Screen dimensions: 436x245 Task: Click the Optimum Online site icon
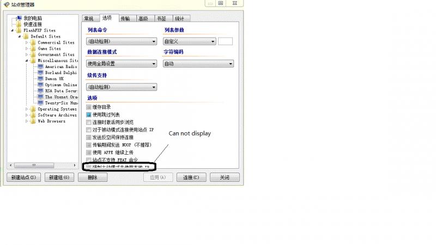pyautogui.click(x=40, y=84)
